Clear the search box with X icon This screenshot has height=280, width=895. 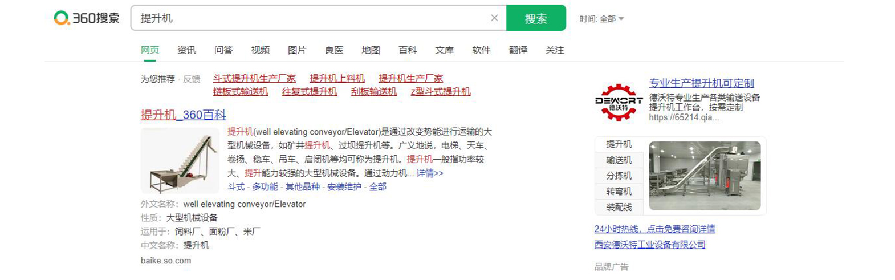pyautogui.click(x=494, y=18)
